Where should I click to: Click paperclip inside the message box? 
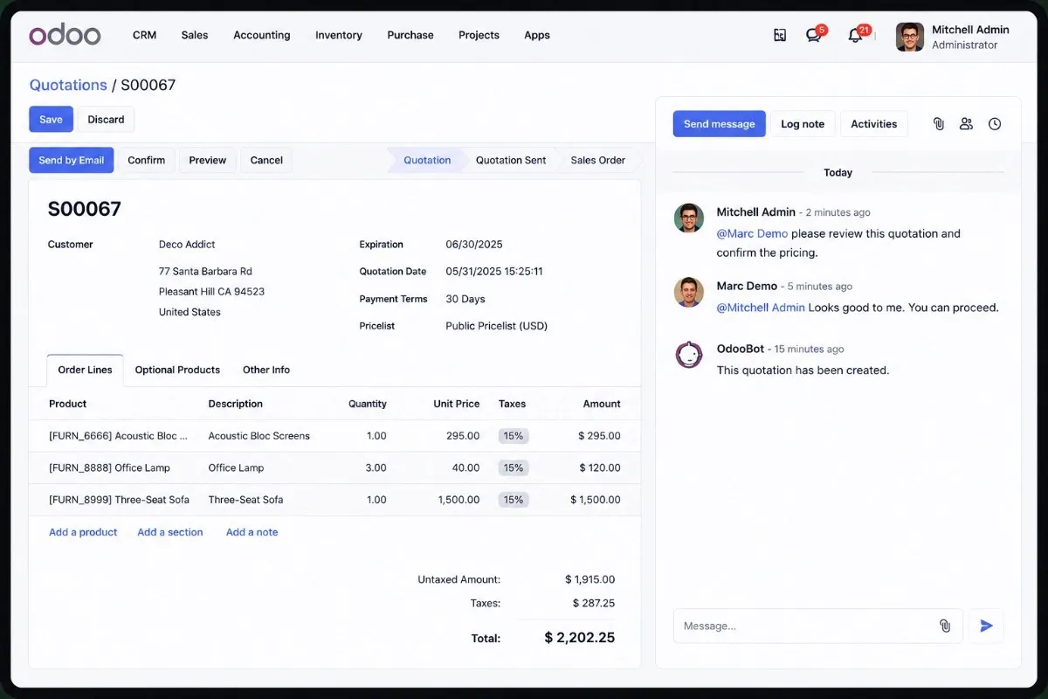click(x=945, y=626)
